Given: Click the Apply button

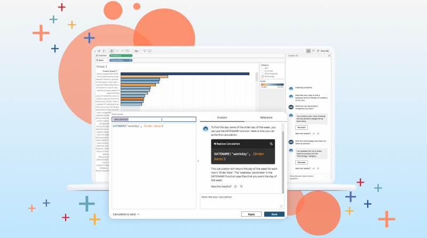Looking at the screenshot, I should (x=251, y=214).
